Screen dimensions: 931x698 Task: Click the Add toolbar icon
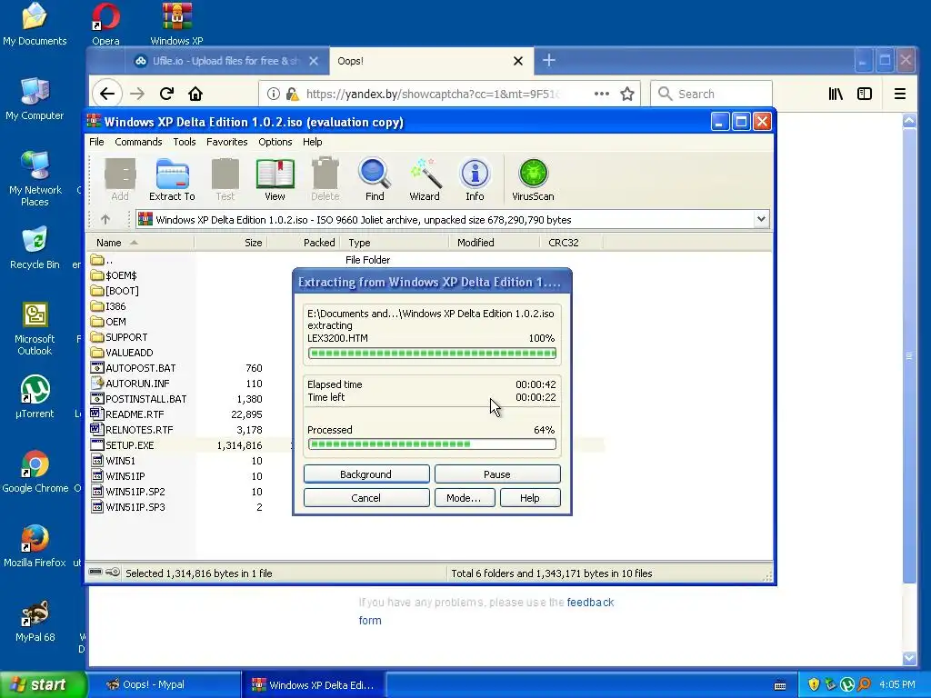click(120, 180)
